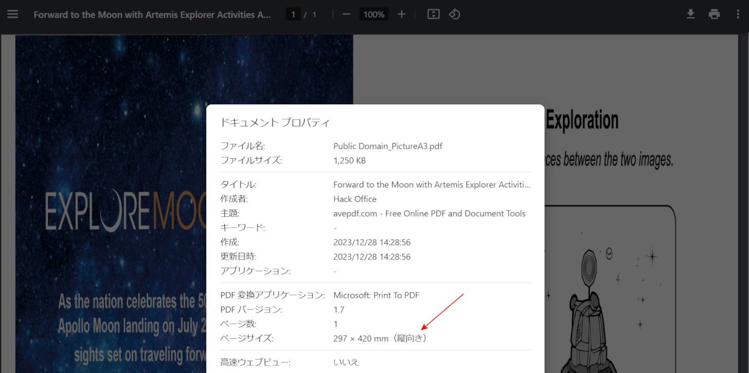Click the PDF 変換アプリケーション label

pos(273,295)
